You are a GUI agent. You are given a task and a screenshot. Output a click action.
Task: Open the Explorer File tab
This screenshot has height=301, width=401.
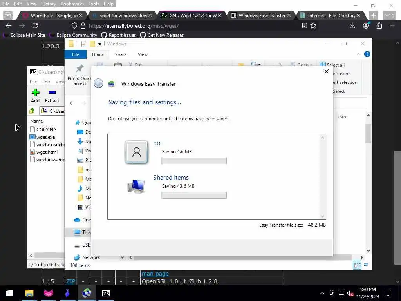pos(76,54)
